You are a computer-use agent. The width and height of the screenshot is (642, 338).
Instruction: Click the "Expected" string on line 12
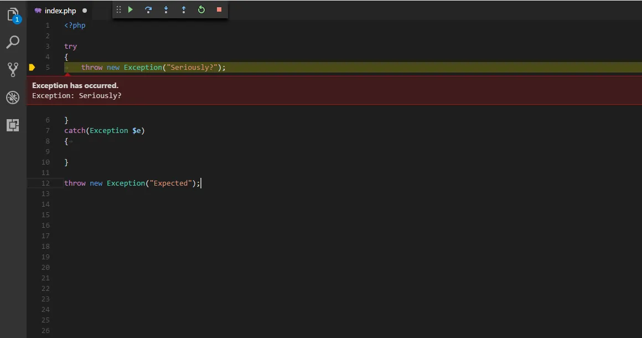point(170,183)
